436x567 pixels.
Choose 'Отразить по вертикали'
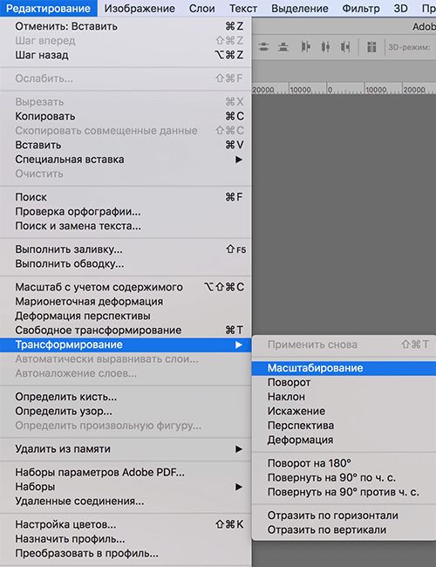tap(344, 529)
